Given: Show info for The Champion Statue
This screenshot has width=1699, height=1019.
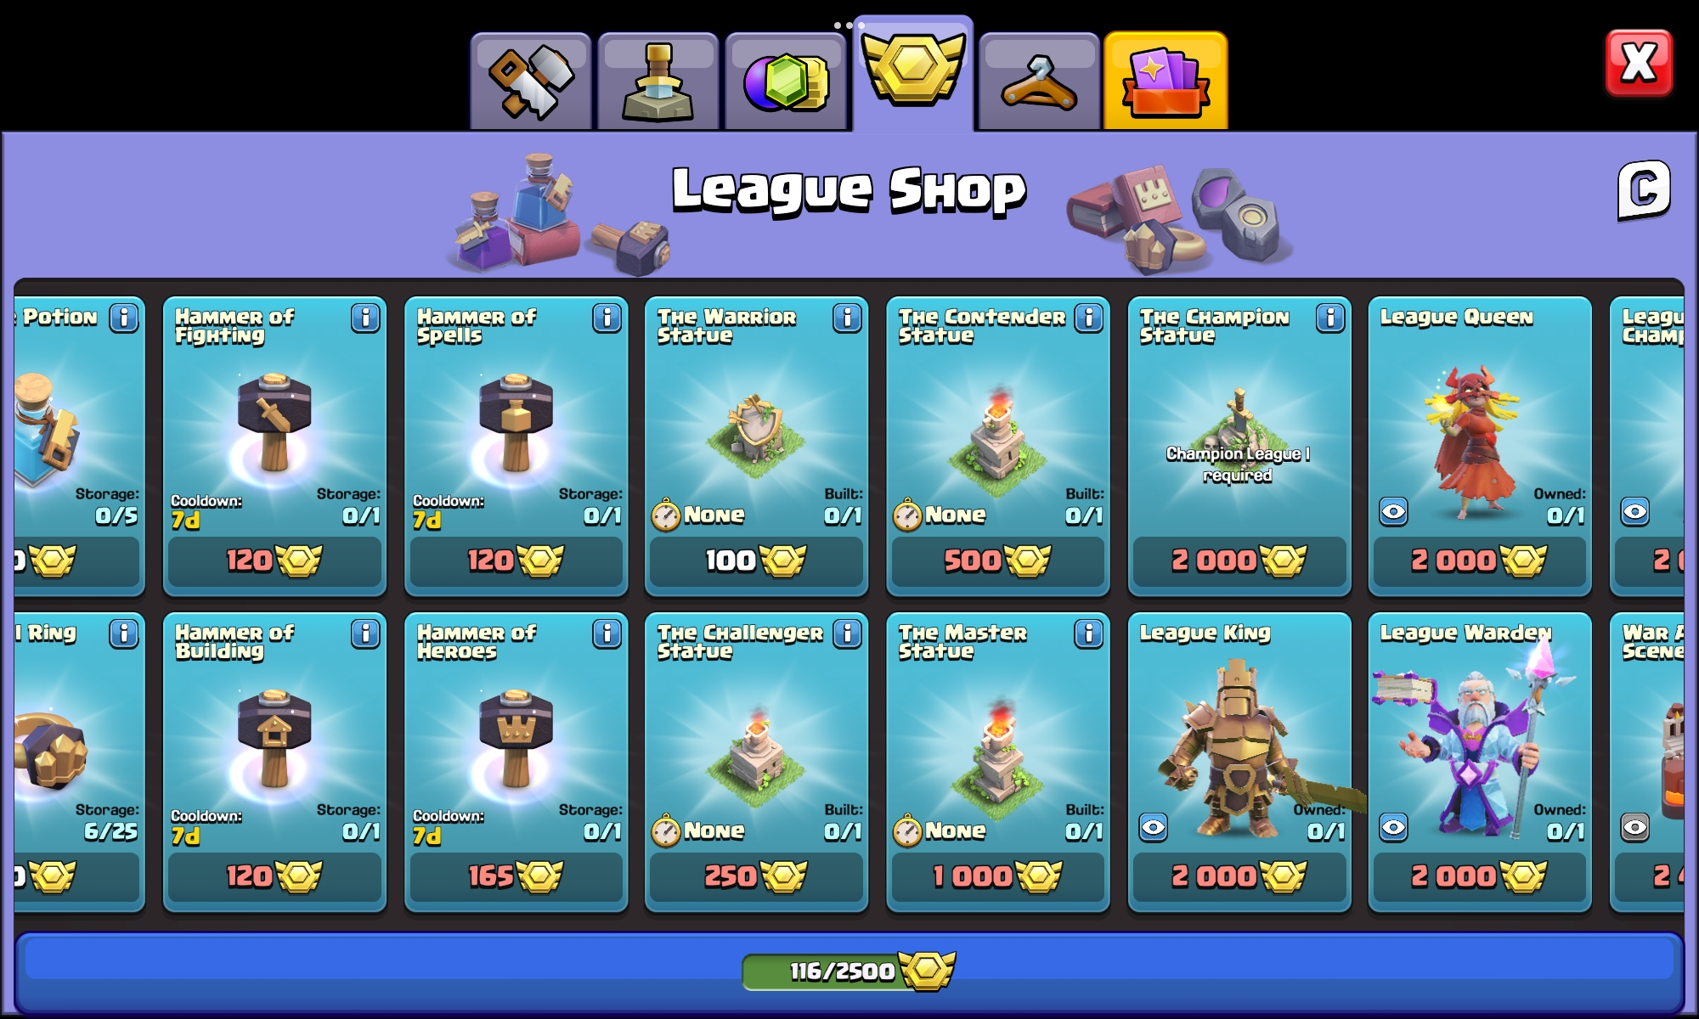Looking at the screenshot, I should (x=1330, y=318).
